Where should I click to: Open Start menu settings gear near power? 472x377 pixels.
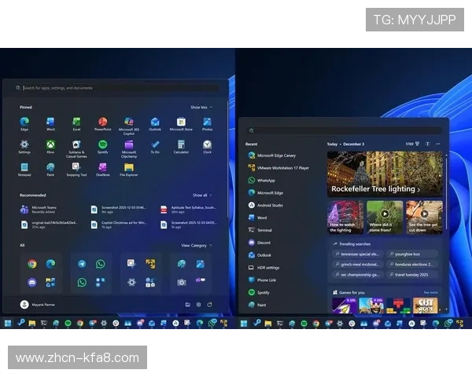(198, 304)
